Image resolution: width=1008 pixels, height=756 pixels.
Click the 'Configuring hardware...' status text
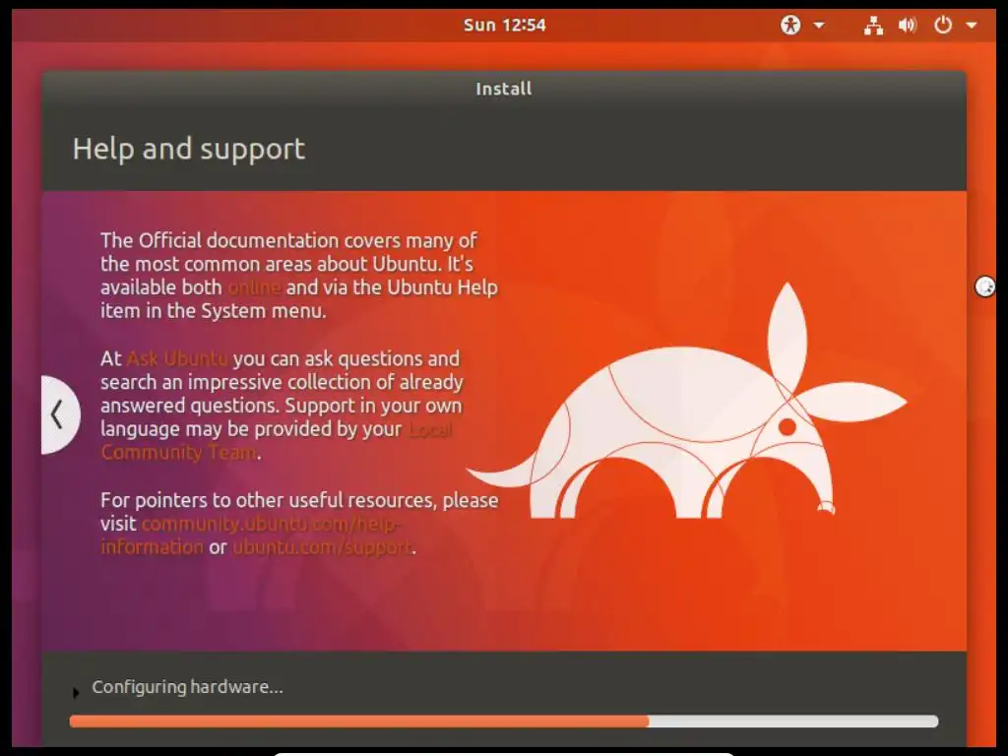187,687
